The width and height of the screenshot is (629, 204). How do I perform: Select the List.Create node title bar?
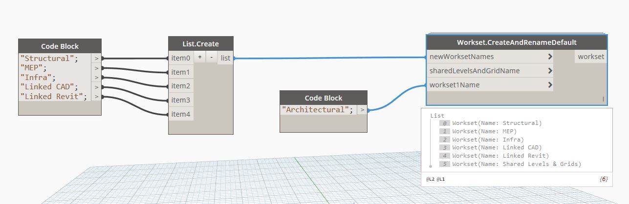[201, 44]
